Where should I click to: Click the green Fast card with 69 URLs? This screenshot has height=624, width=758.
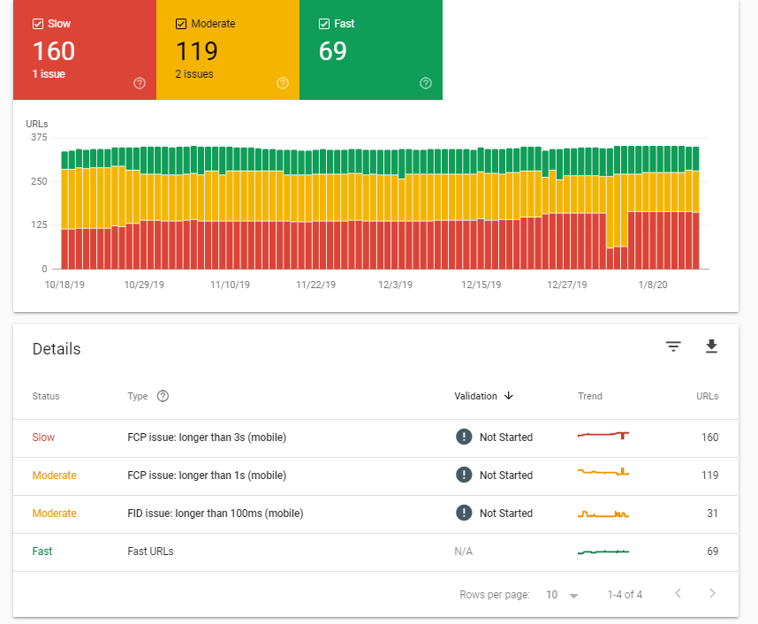pyautogui.click(x=371, y=51)
